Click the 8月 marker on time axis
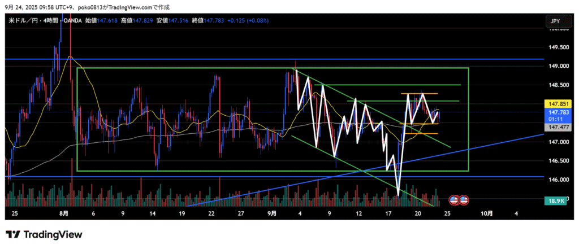 [x=64, y=213]
